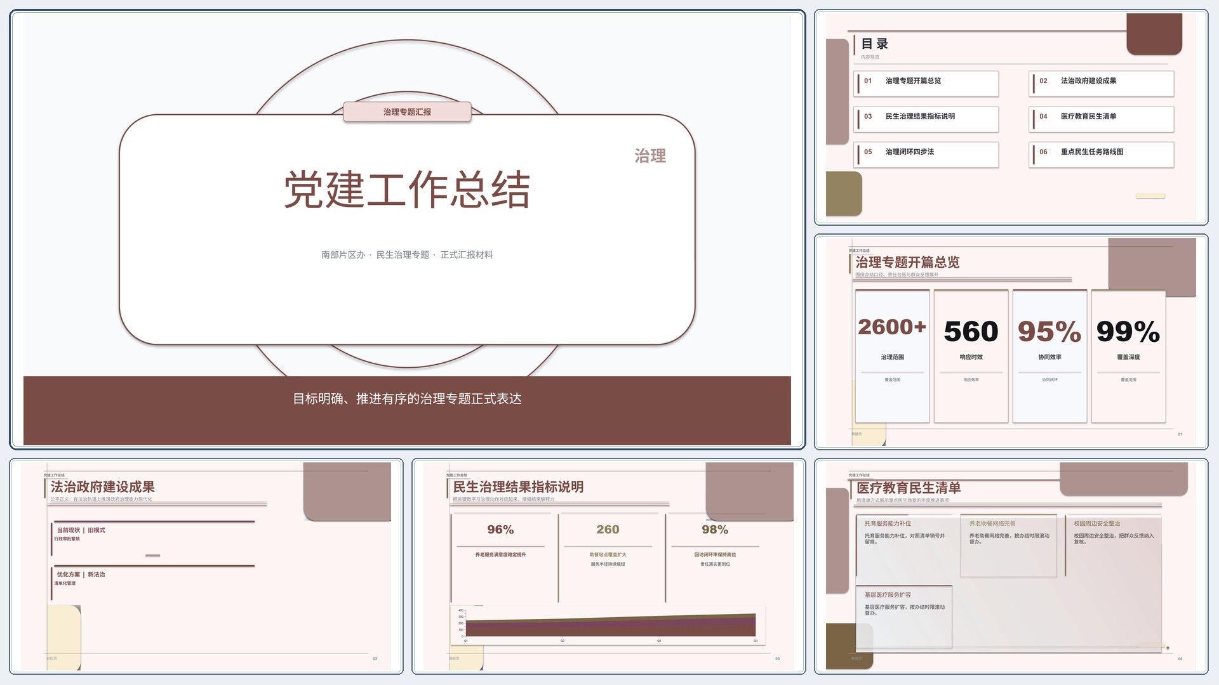Click contents entry 02 法治政府建设成果
The image size is (1219, 685).
click(1101, 83)
